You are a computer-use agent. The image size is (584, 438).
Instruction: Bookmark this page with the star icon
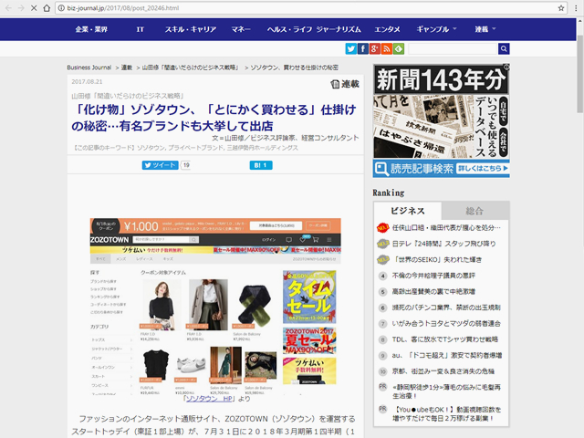pos(547,7)
